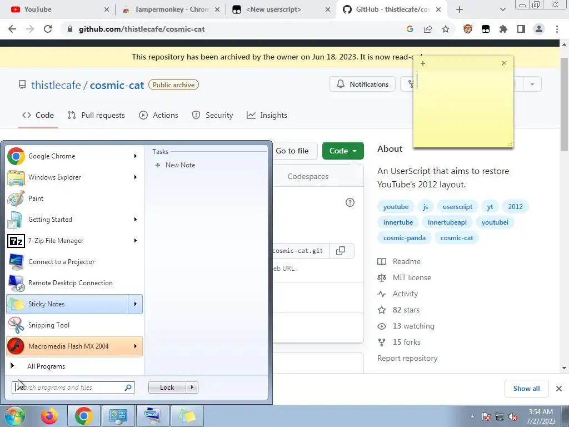The image size is (569, 427).
Task: Expand the Macromedia Flash submenu arrow
Action: point(136,346)
